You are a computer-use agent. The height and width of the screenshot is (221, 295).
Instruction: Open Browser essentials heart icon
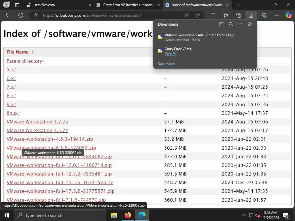coord(264,15)
